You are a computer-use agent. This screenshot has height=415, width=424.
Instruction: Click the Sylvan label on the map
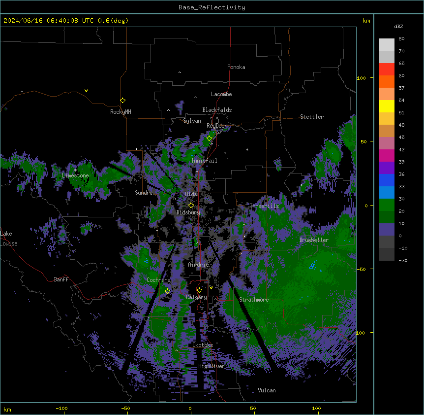coord(192,121)
